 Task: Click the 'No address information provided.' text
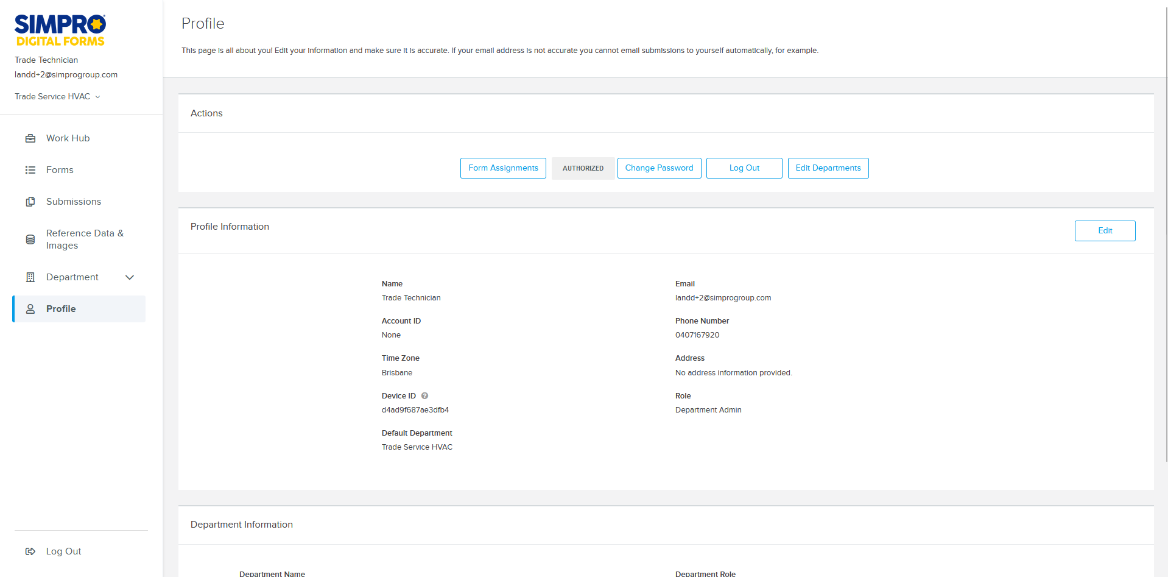(734, 373)
